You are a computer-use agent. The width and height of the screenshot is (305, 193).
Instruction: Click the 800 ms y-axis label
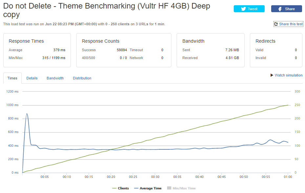(x=13, y=118)
